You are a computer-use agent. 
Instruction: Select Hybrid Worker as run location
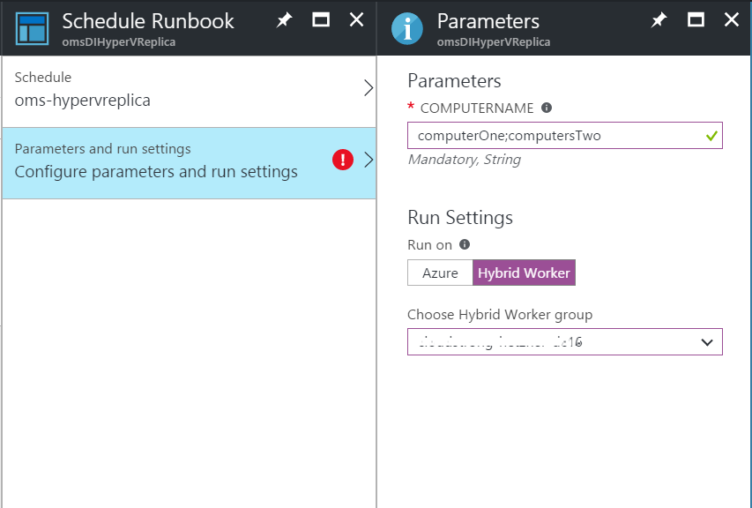click(x=524, y=273)
